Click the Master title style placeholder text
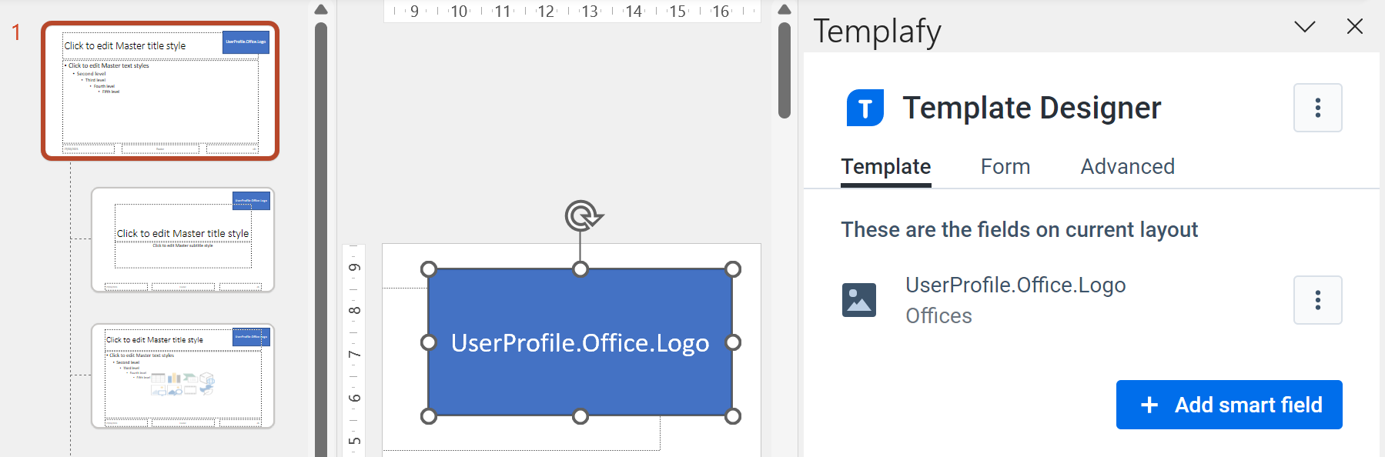This screenshot has width=1385, height=457. click(125, 45)
